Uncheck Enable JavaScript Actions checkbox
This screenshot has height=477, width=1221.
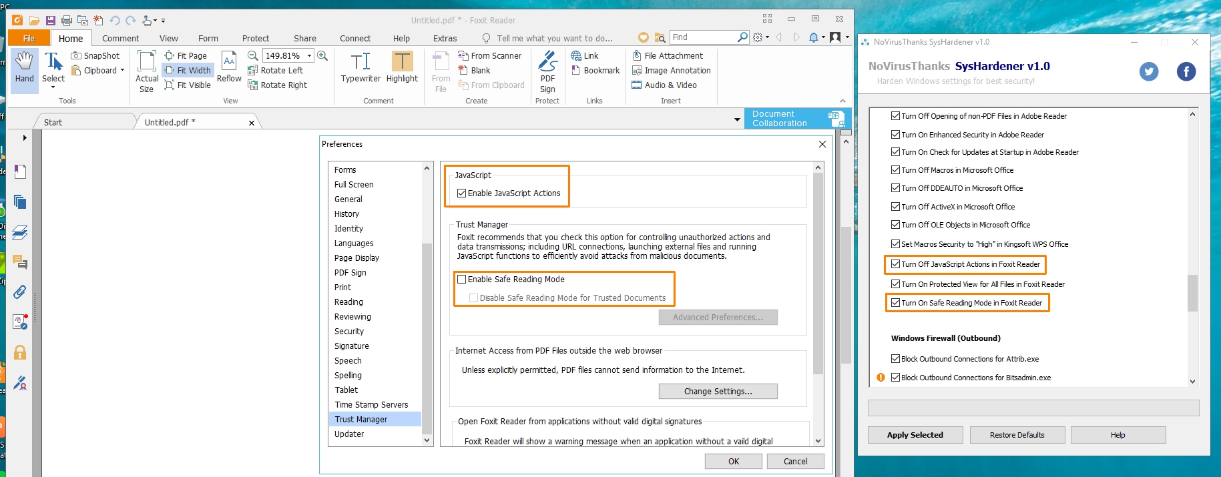click(x=461, y=193)
